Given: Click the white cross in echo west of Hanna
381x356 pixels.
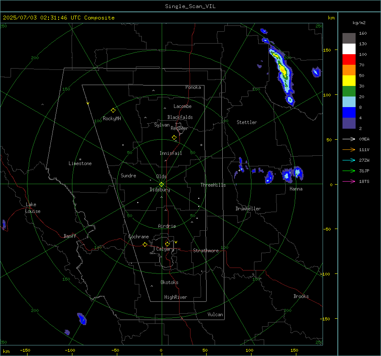Looking at the screenshot, I should coord(239,170).
